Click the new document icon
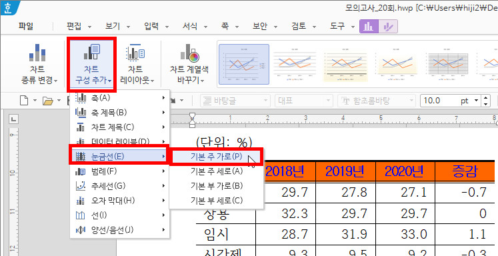The width and height of the screenshot is (498, 256). click(25, 101)
